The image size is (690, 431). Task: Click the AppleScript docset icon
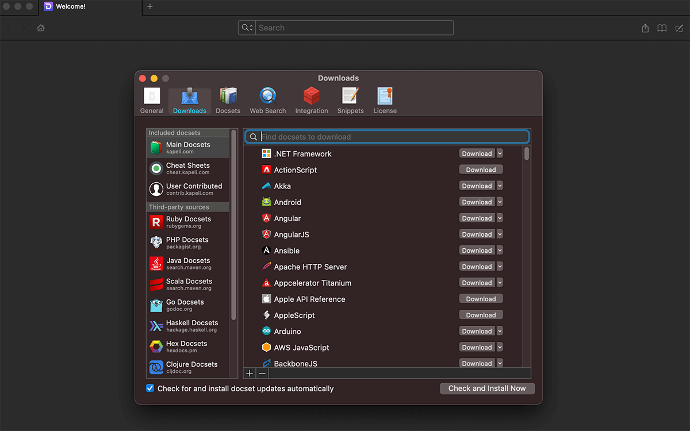point(266,315)
